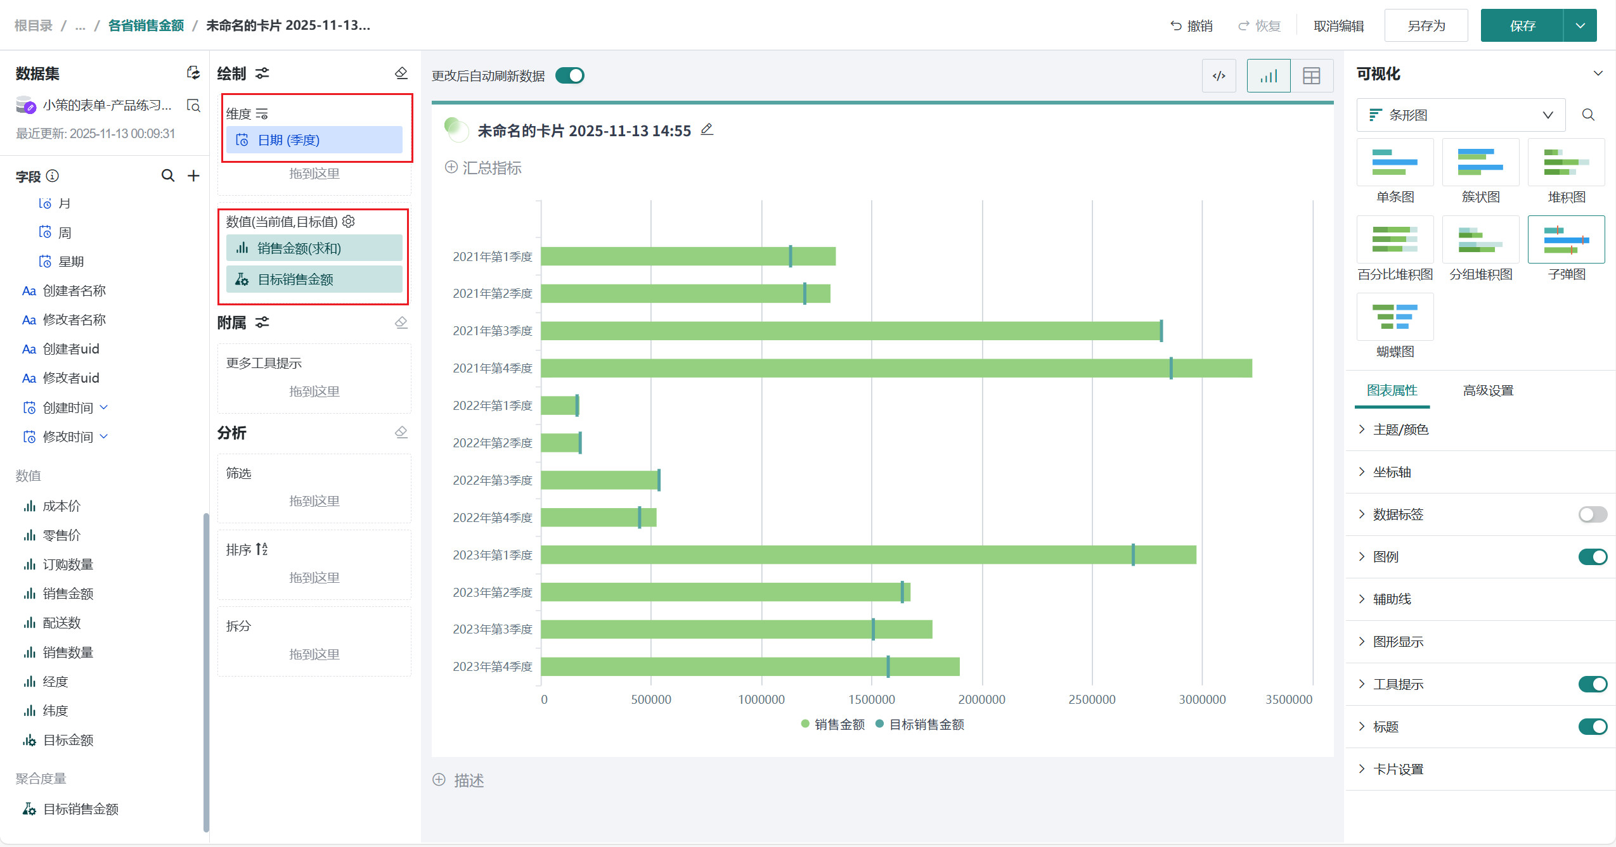The image size is (1616, 847).
Task: Enable the 数据标签 toggle
Action: 1592,514
